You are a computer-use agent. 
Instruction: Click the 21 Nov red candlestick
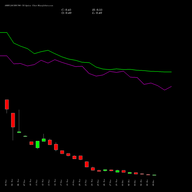click(87, 164)
